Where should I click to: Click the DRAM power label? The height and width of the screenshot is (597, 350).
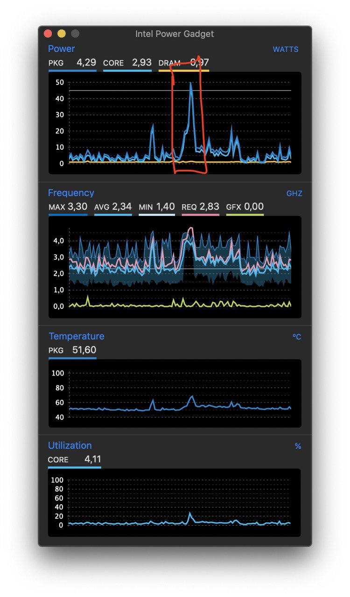(x=169, y=63)
